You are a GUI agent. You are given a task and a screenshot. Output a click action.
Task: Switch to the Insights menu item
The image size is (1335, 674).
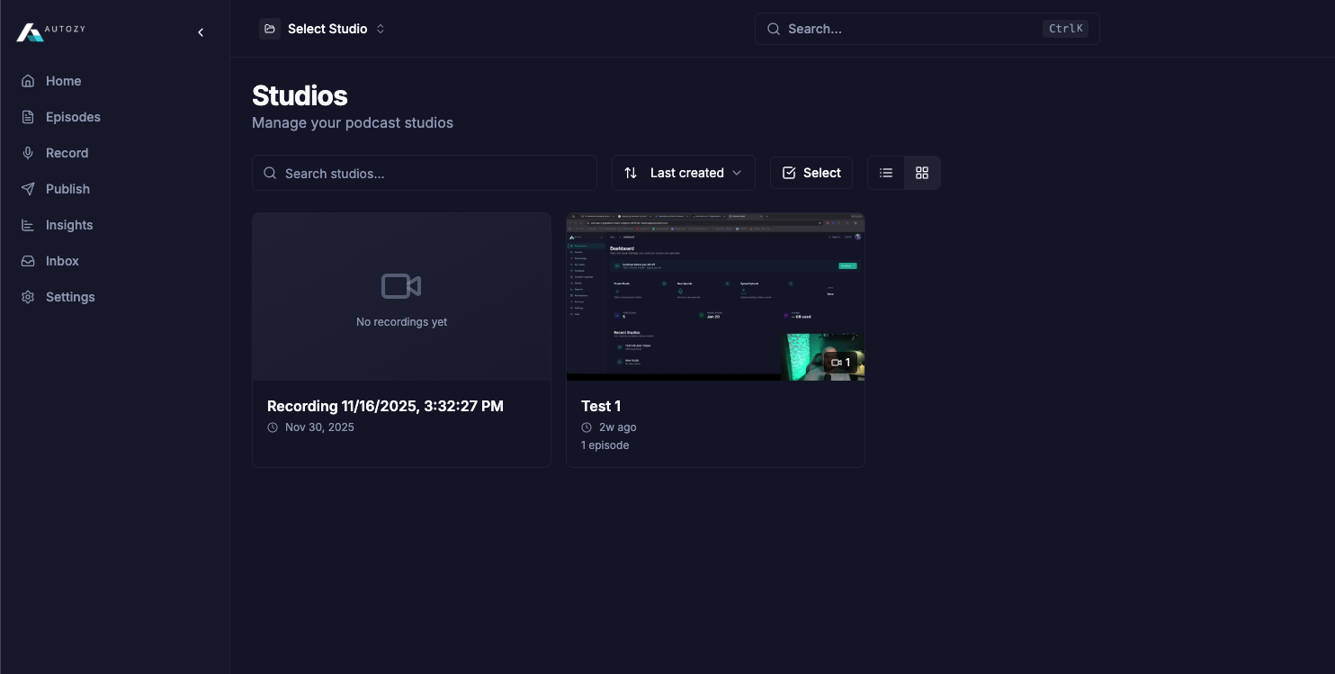coord(69,225)
